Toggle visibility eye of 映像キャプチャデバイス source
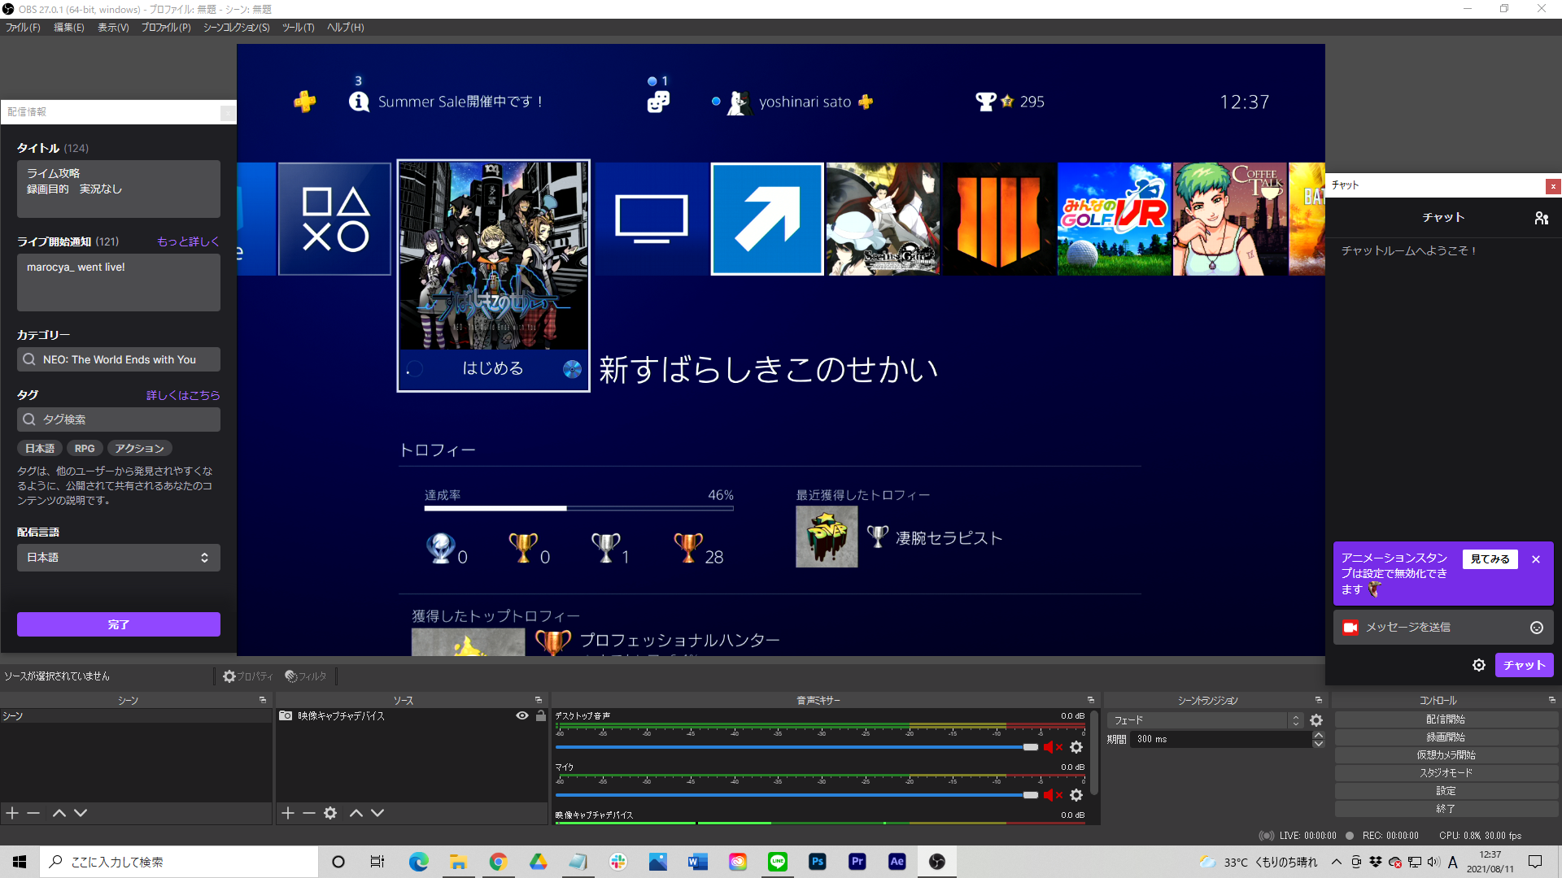Image resolution: width=1562 pixels, height=878 pixels. tap(522, 716)
